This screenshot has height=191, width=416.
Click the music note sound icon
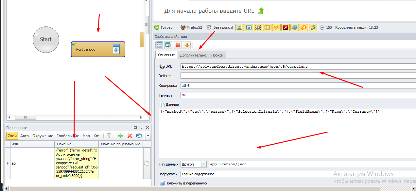point(313,27)
